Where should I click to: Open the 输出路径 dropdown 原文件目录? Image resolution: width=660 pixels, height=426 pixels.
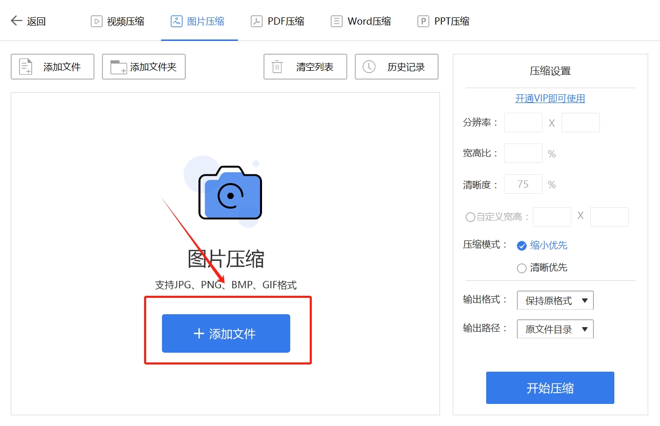pos(555,329)
